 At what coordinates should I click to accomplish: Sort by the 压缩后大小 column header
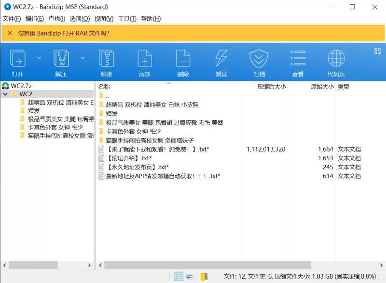coord(272,87)
